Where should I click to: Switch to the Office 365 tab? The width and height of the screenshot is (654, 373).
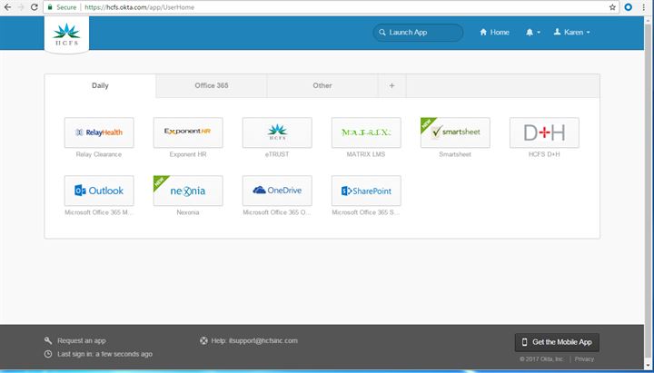pyautogui.click(x=212, y=86)
